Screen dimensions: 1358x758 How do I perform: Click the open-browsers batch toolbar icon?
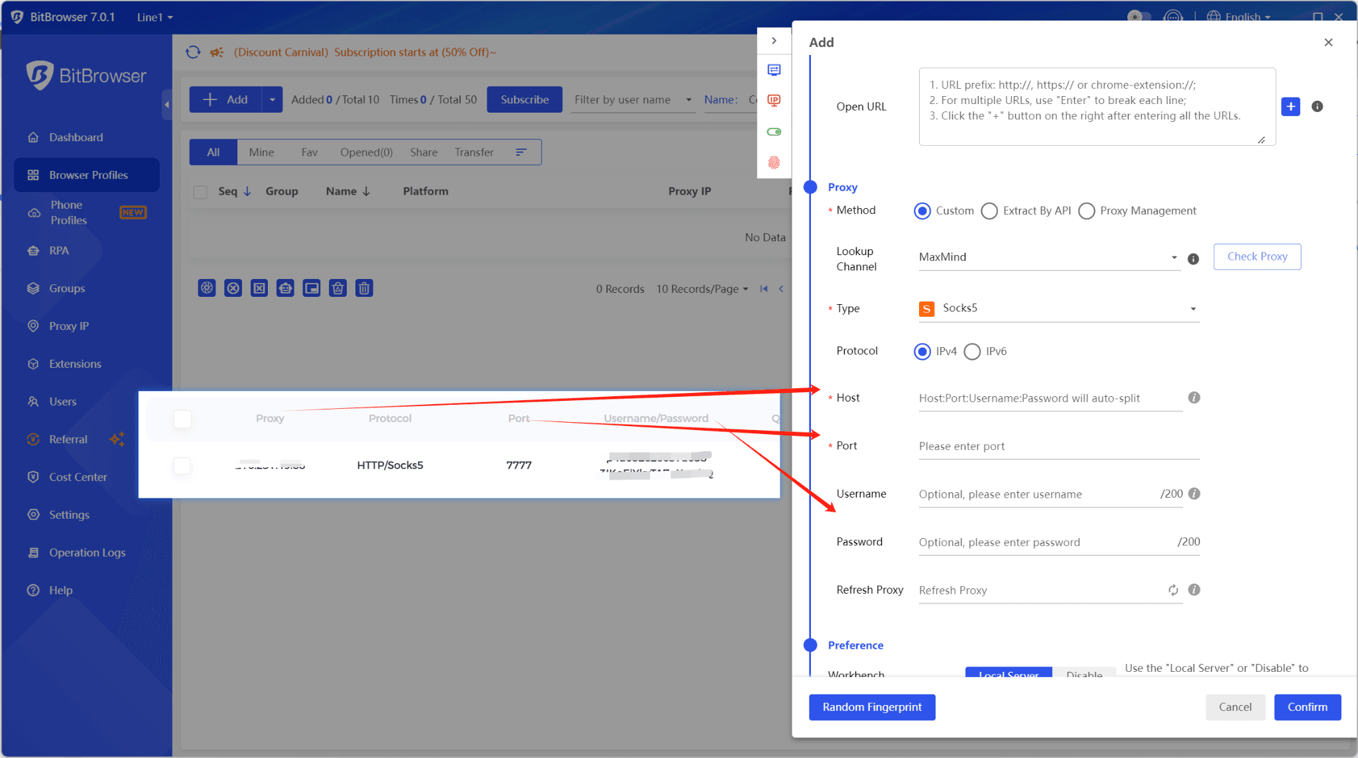207,288
